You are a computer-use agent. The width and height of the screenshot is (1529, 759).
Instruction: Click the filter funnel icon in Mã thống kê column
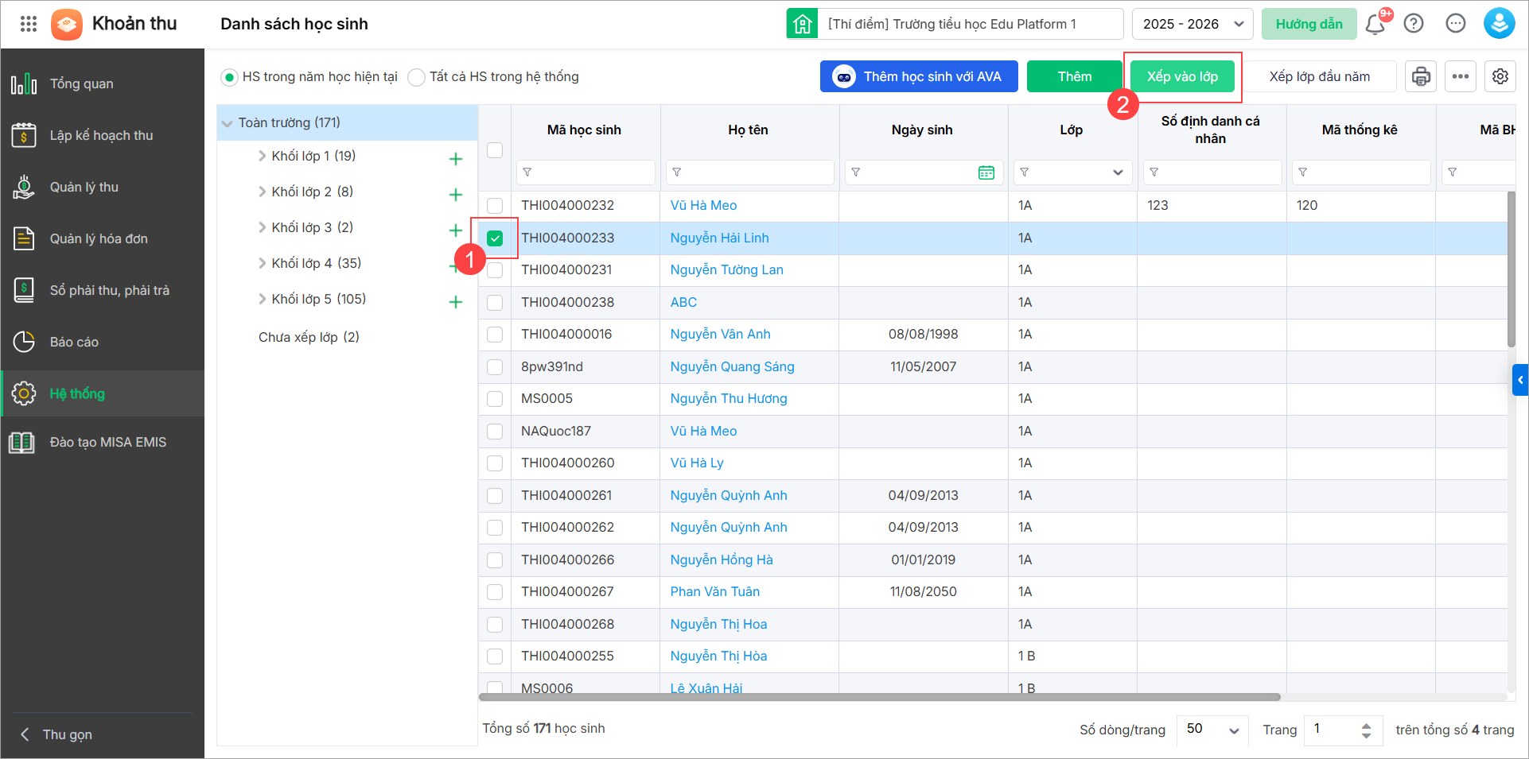click(1303, 172)
